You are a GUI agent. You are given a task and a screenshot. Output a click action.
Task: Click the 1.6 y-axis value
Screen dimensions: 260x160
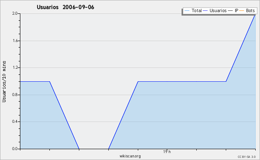15,41
